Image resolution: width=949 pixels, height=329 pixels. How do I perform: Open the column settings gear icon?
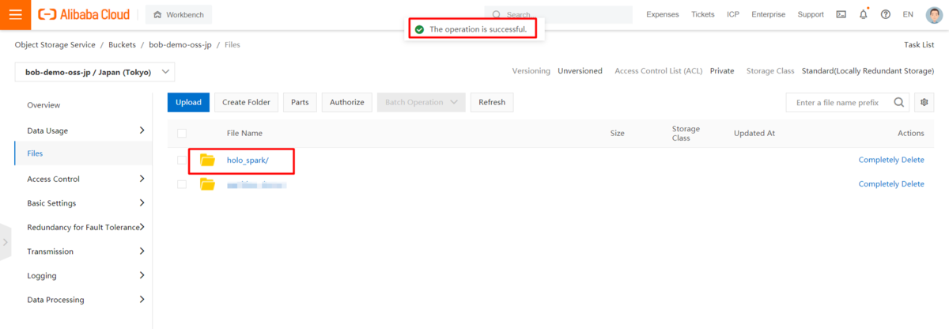924,102
